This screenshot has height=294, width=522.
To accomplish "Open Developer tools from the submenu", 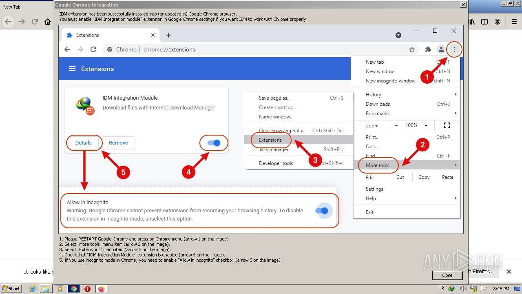I will pos(299,163).
